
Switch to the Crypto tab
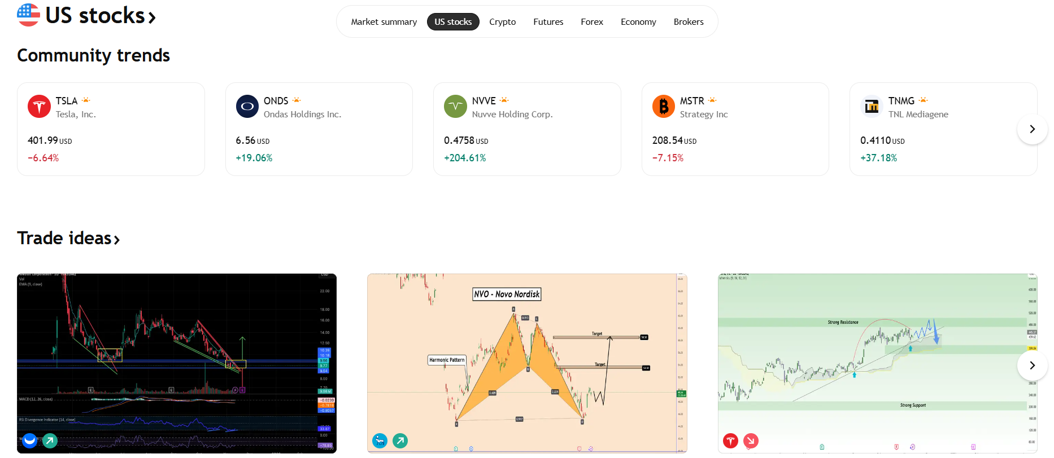point(502,22)
